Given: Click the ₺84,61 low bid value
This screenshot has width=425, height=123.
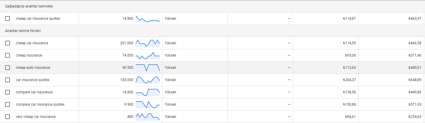Looking at the screenshot, I should 350,117.
